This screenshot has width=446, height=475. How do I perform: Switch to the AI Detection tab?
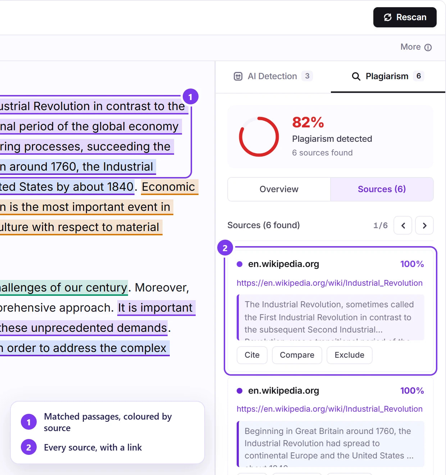(x=273, y=76)
